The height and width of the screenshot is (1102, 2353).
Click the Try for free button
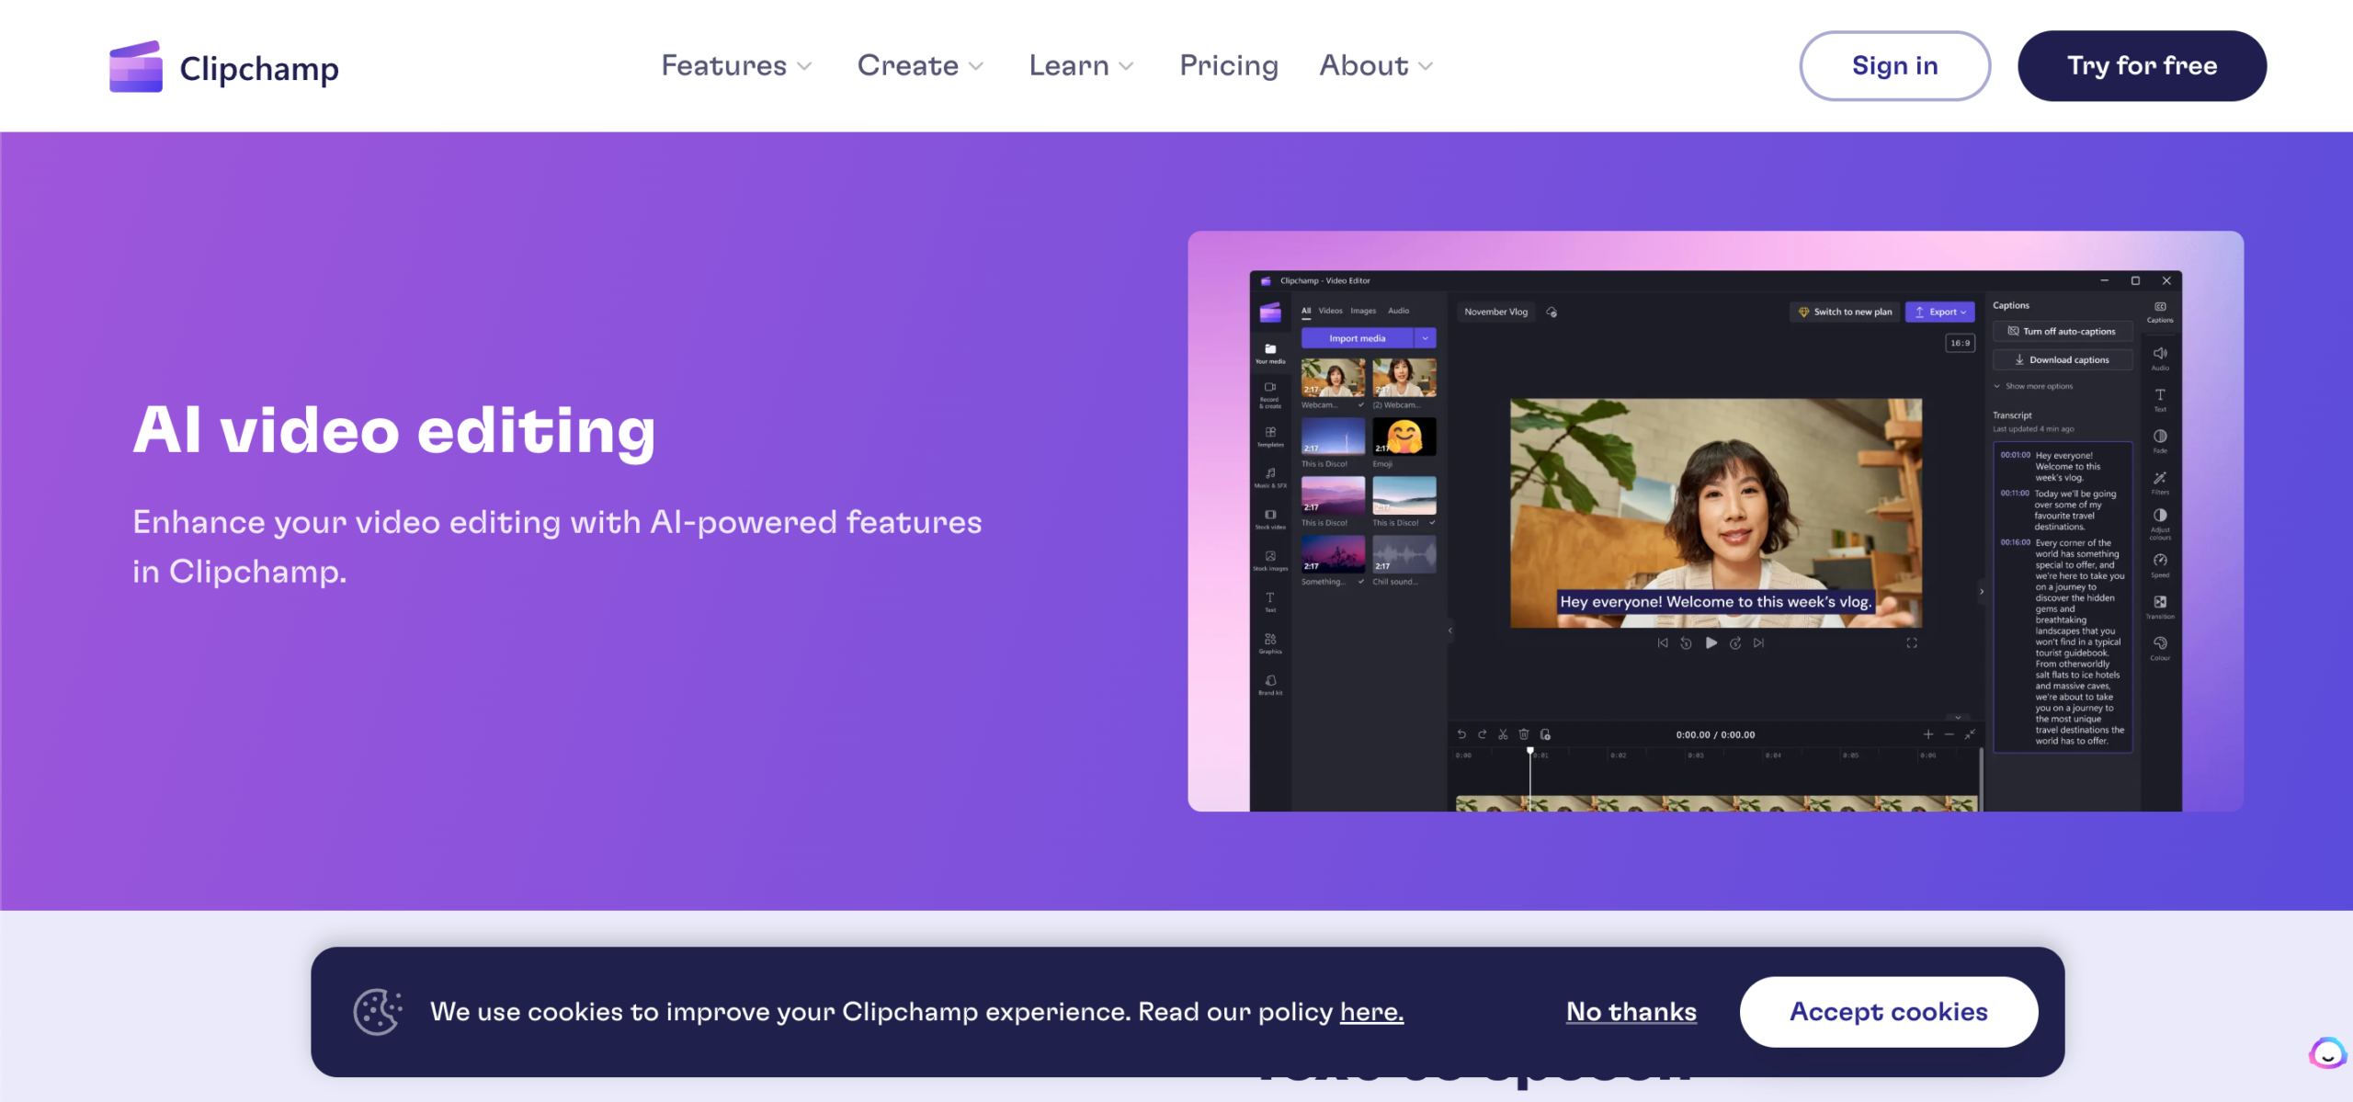click(2142, 66)
